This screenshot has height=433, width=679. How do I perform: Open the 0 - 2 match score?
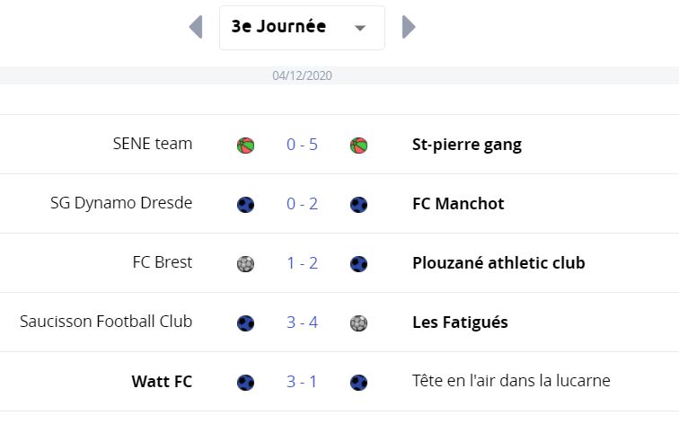point(303,204)
